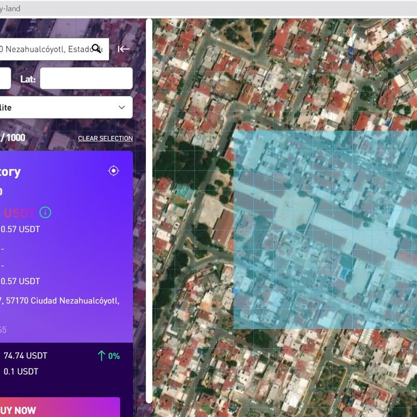Click the green up arrow percentage indicator
The image size is (417, 417).
tap(109, 356)
